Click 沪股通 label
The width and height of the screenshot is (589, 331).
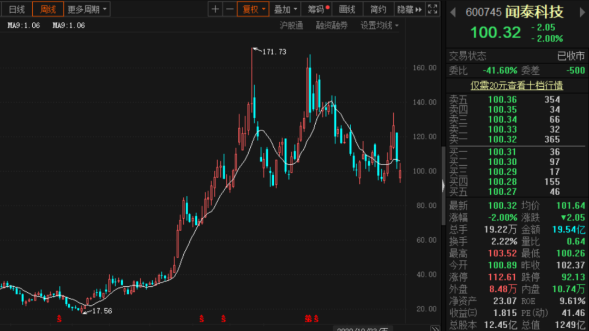291,26
